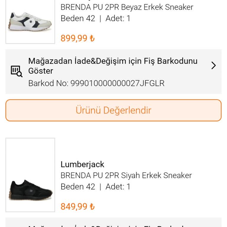Tap barcode number 999010000000027JFGLR
Viewport: 227px width, 227px height.
point(117,83)
